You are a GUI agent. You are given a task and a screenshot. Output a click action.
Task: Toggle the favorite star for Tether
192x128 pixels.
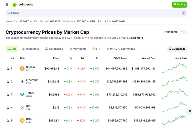point(8,95)
